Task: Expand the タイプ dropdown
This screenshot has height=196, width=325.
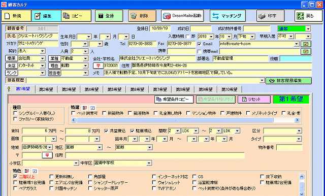Action: click(x=299, y=139)
